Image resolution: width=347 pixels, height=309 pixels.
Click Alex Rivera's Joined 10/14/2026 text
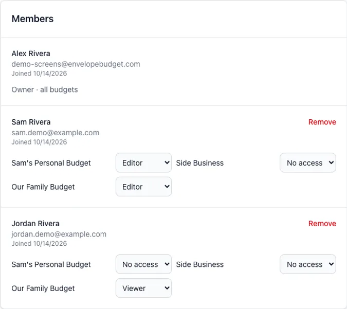coord(39,74)
